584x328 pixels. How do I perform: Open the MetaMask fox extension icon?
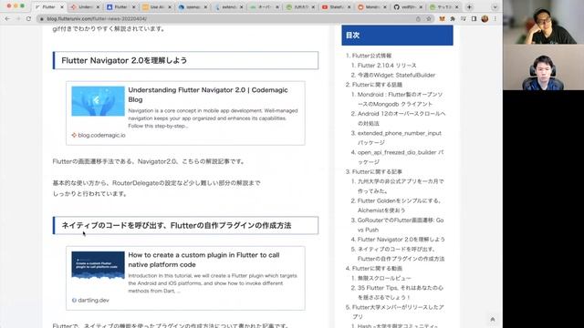click(442, 18)
